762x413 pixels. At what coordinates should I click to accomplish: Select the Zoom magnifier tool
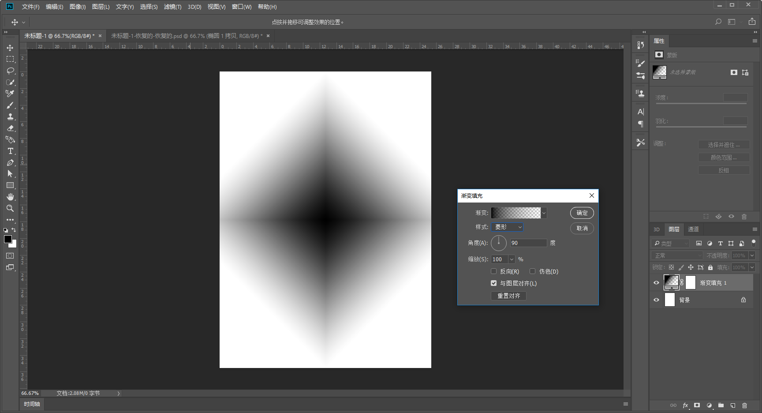(x=10, y=208)
